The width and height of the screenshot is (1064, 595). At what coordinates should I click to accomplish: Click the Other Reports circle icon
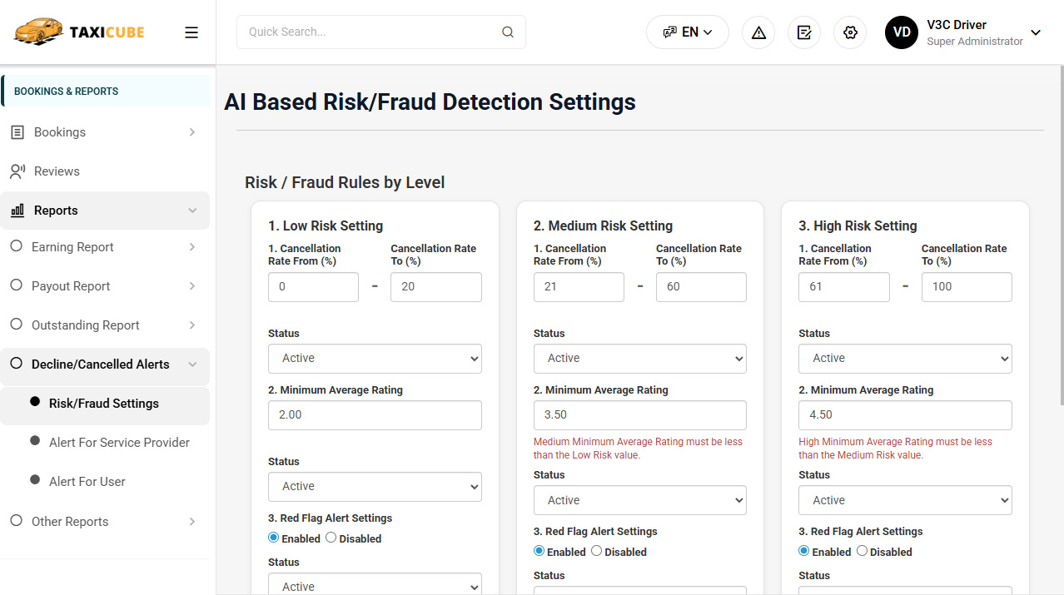click(x=16, y=521)
